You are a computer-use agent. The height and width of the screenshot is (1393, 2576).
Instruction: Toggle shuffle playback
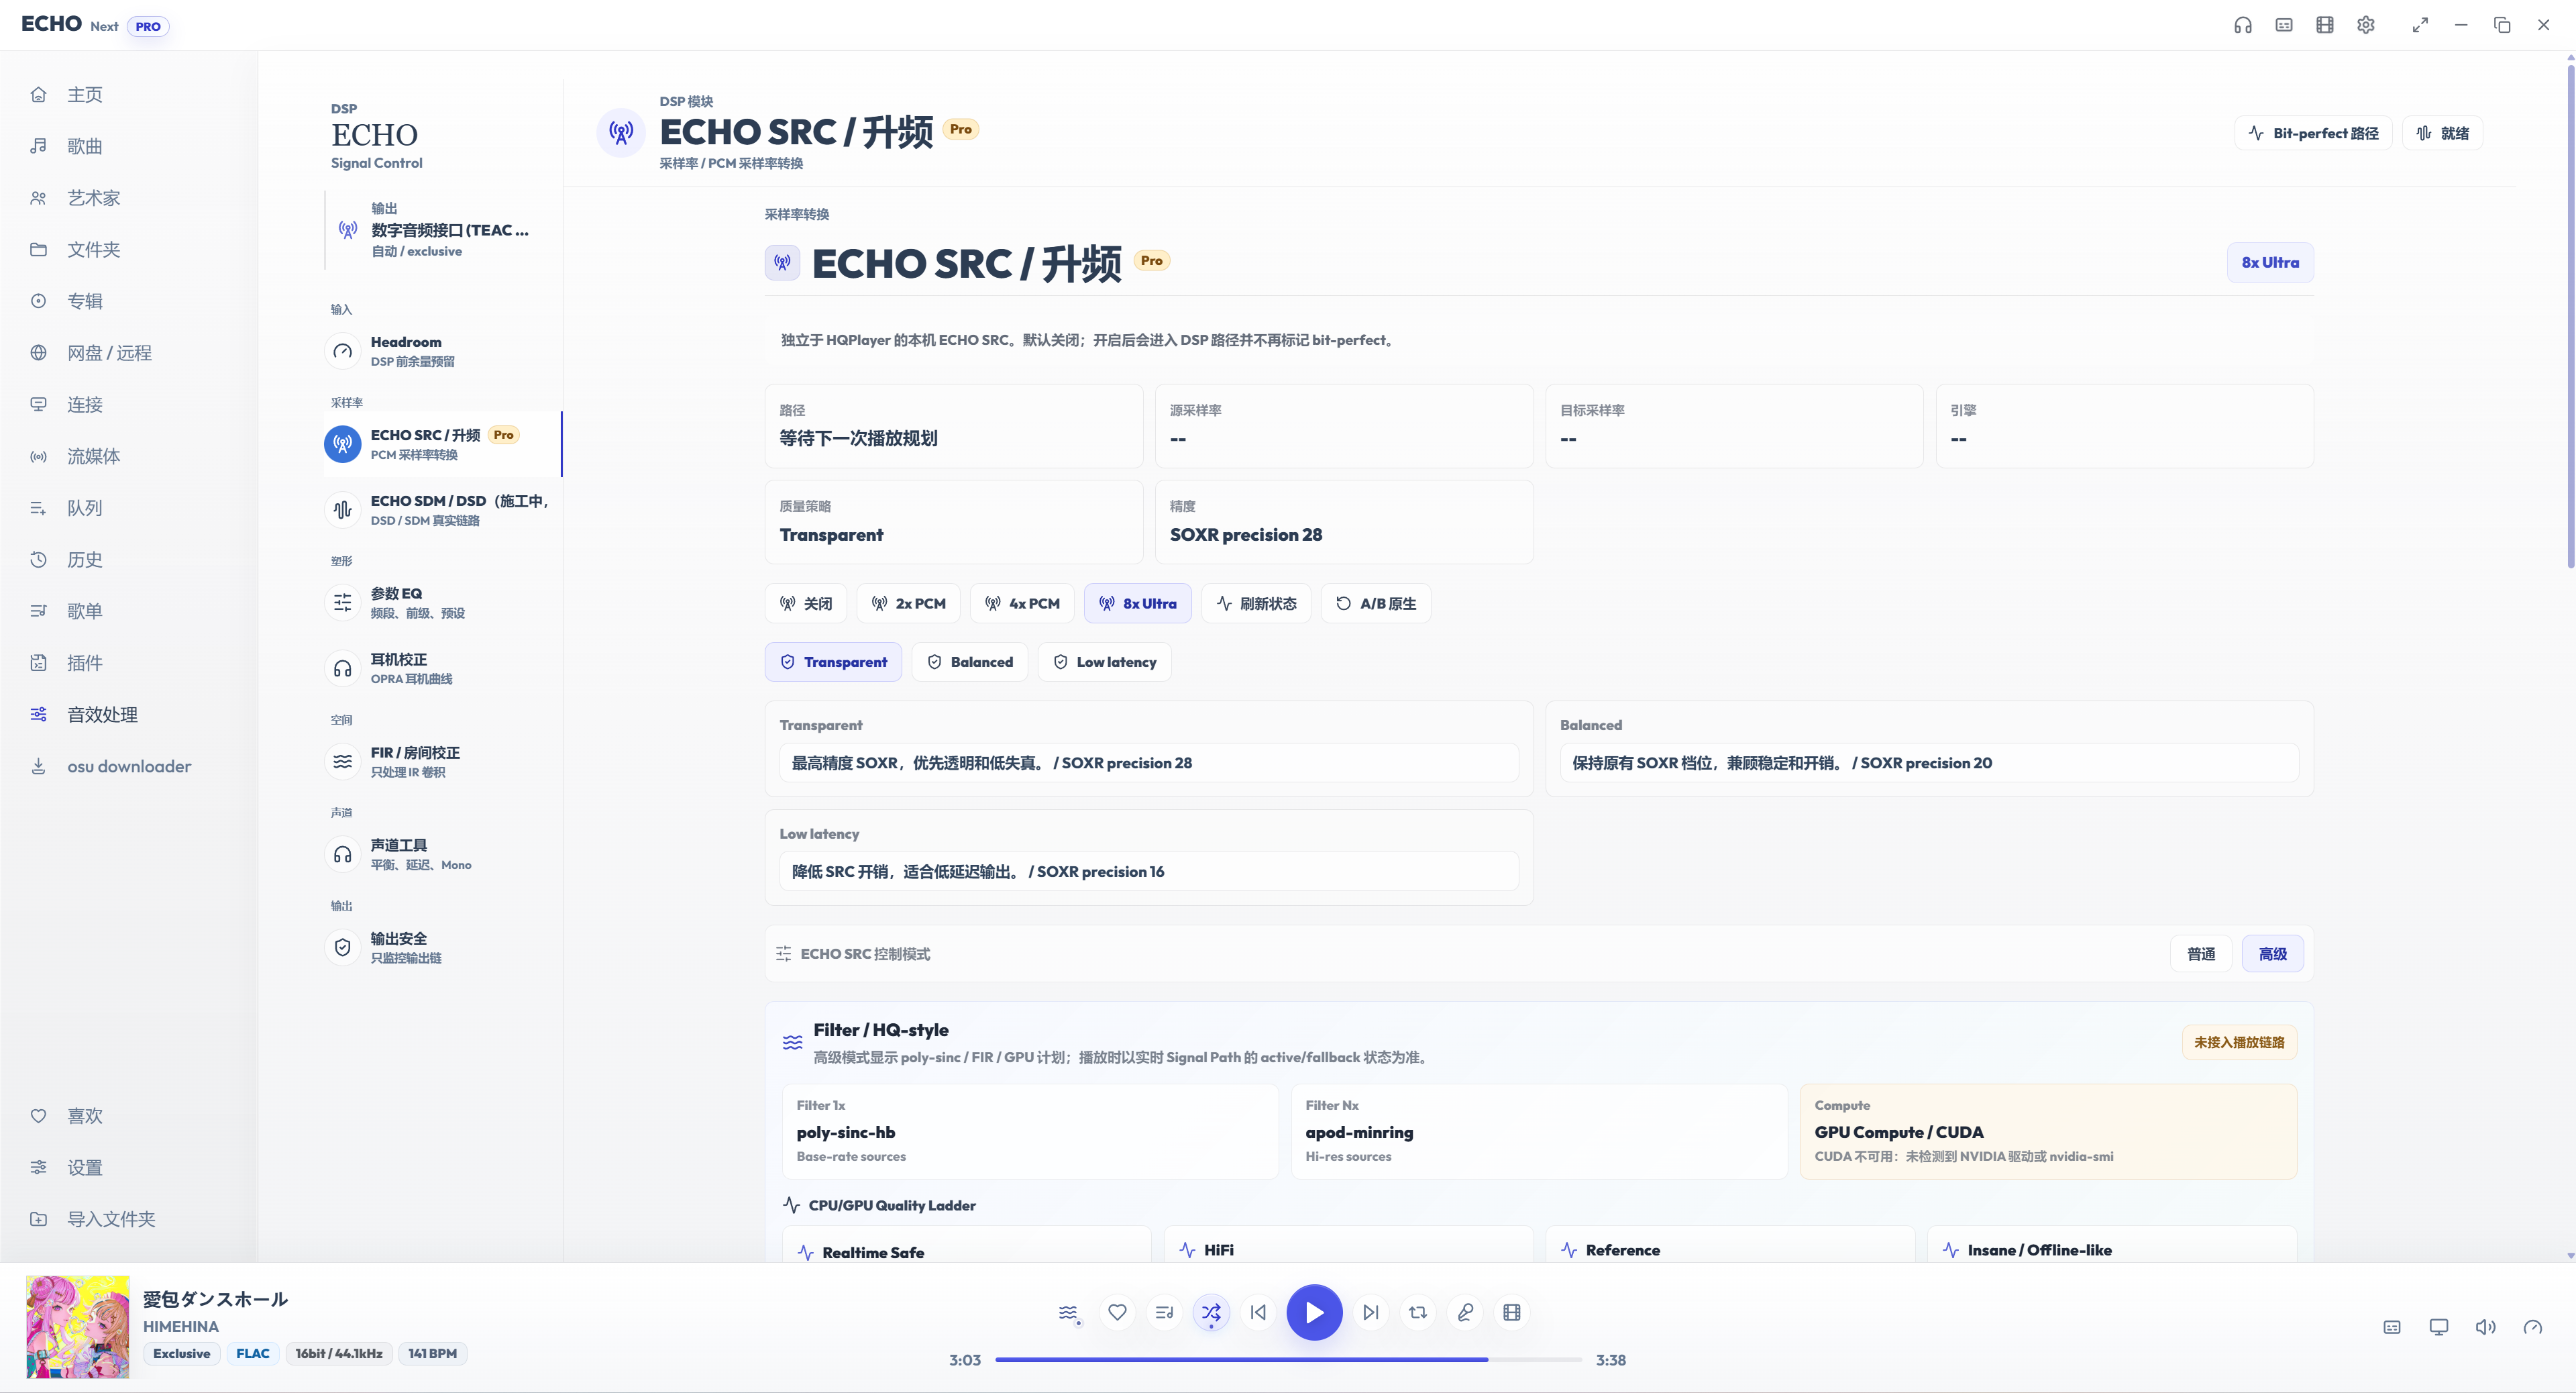tap(1211, 1312)
